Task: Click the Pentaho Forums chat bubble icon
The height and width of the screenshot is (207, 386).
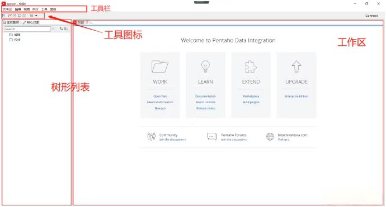Action: pos(212,136)
